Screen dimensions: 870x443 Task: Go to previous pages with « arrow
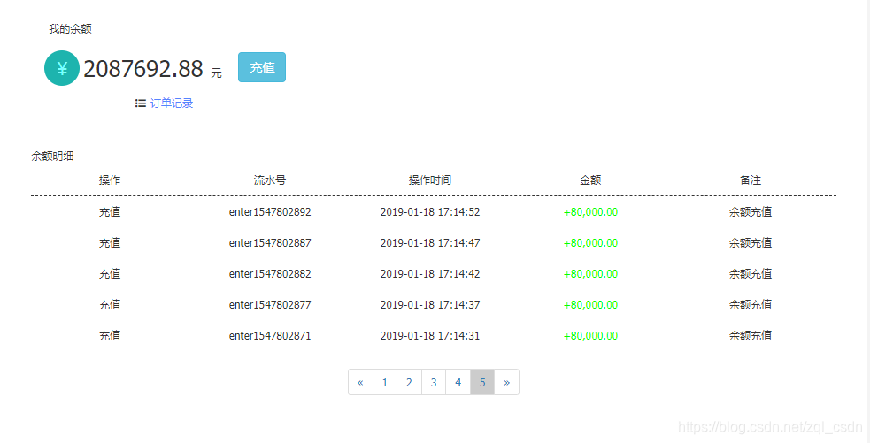[360, 382]
